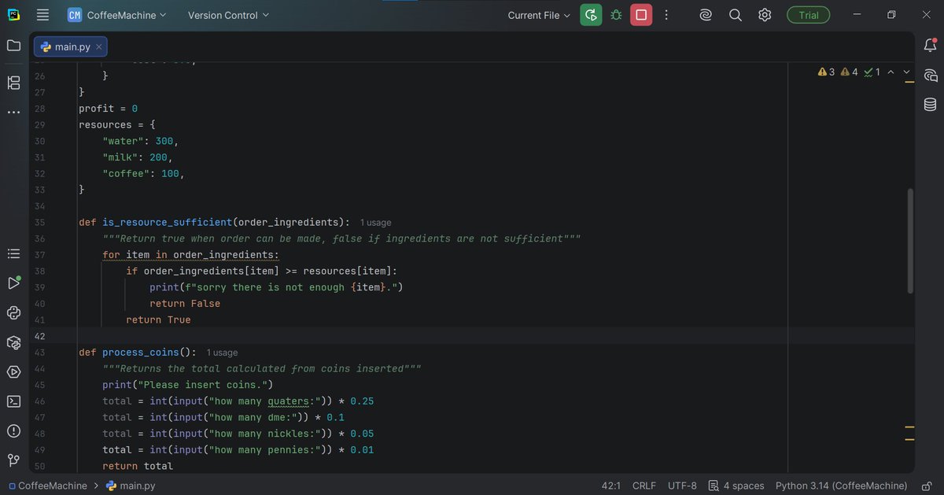Viewport: 944px width, 495px height.
Task: Expand the Current File run configuration dropdown
Action: (x=539, y=15)
